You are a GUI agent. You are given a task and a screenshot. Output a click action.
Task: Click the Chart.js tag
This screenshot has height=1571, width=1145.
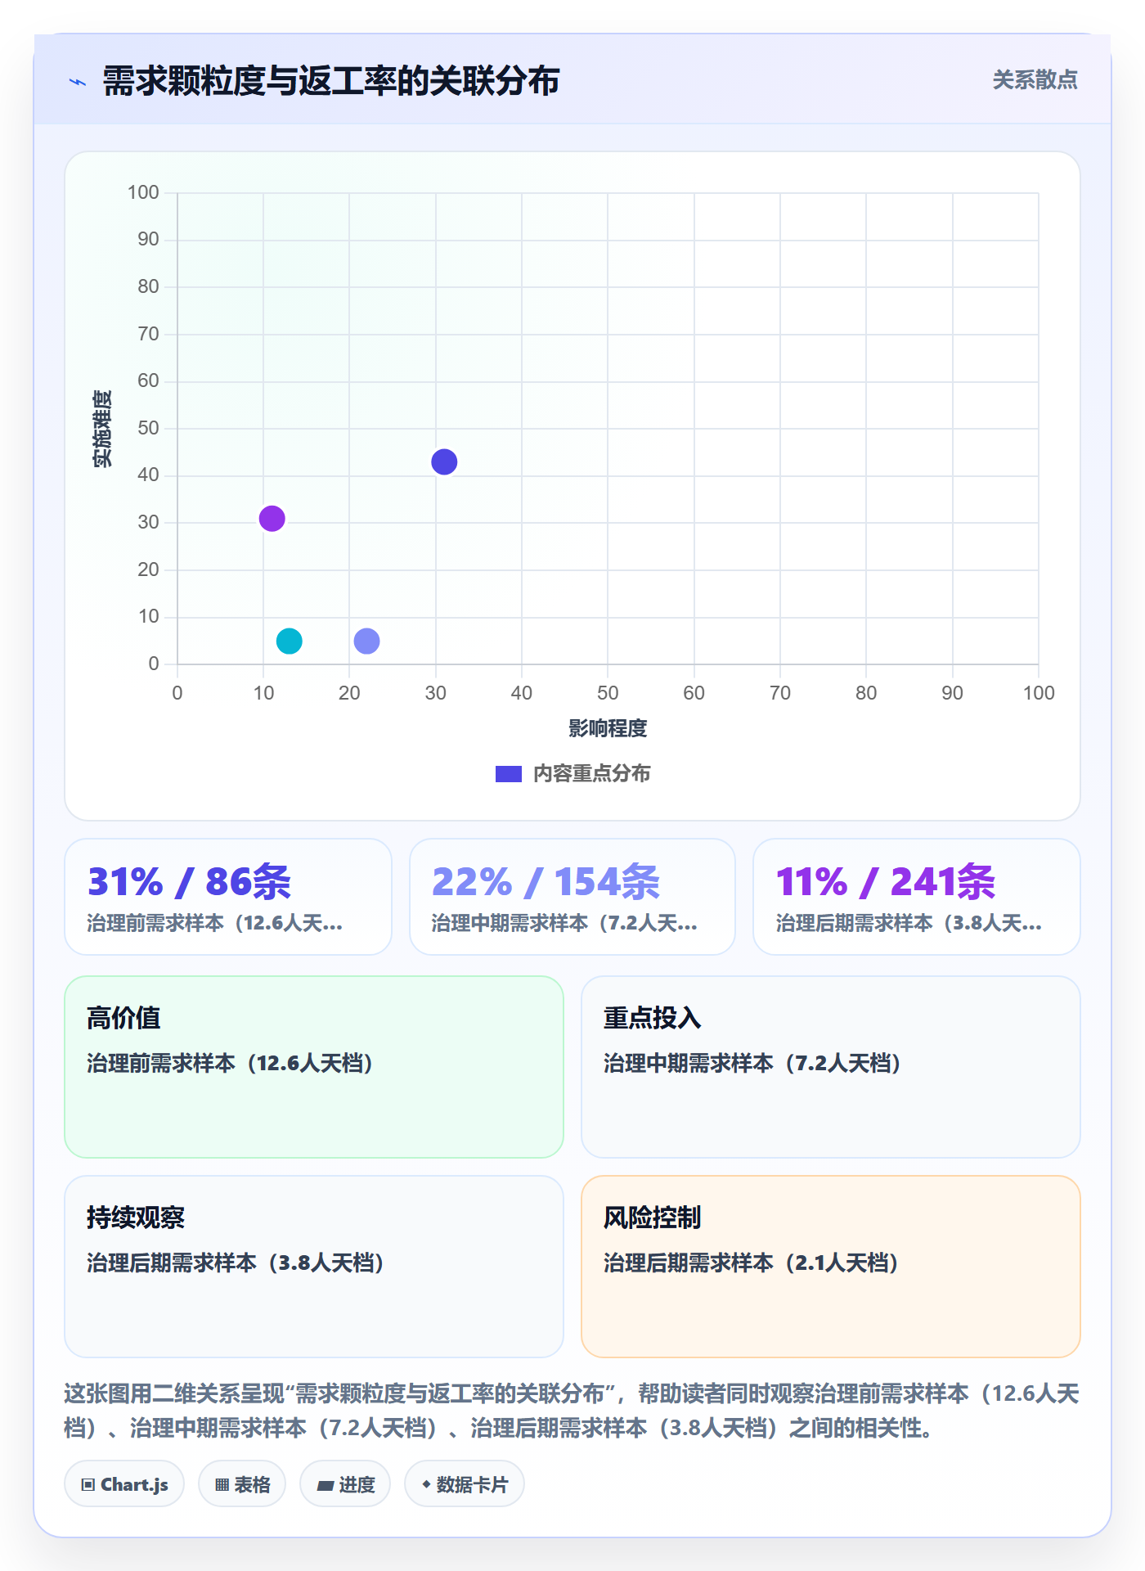(124, 1484)
